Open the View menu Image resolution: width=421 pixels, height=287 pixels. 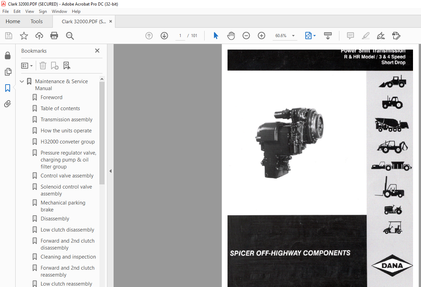[30, 11]
